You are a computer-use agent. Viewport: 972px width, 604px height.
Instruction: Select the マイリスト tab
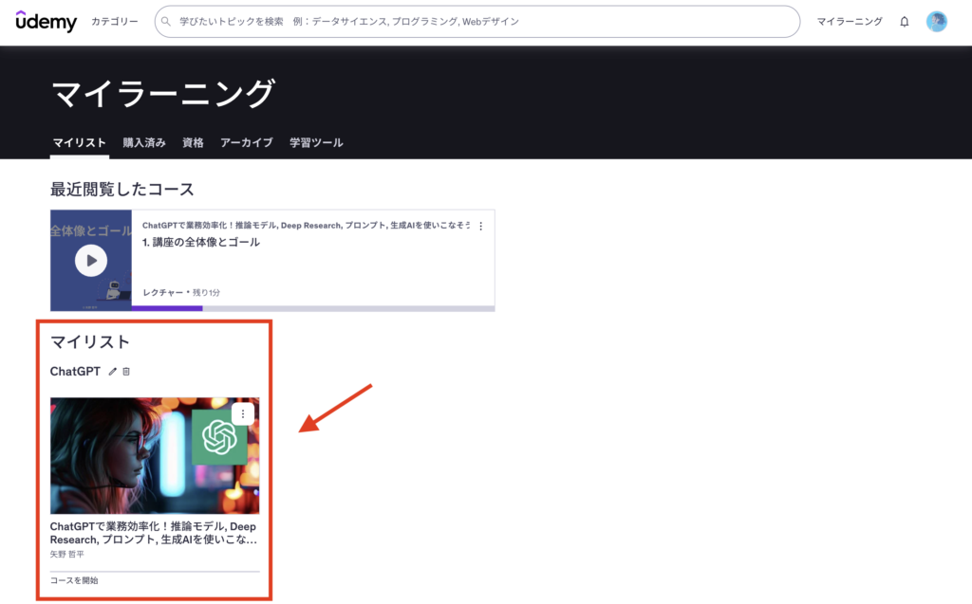[80, 142]
